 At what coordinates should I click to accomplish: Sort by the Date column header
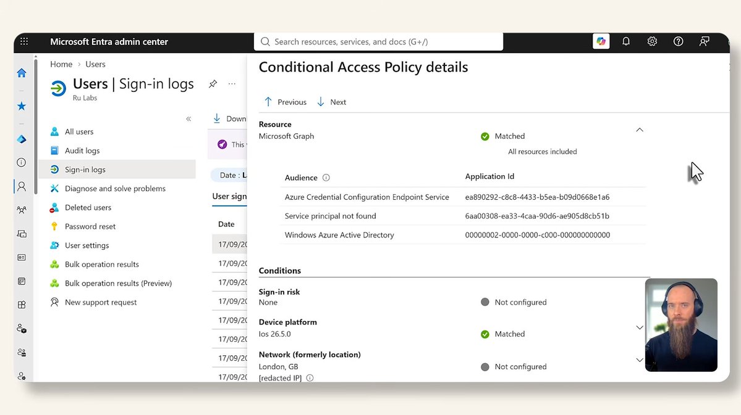click(226, 224)
